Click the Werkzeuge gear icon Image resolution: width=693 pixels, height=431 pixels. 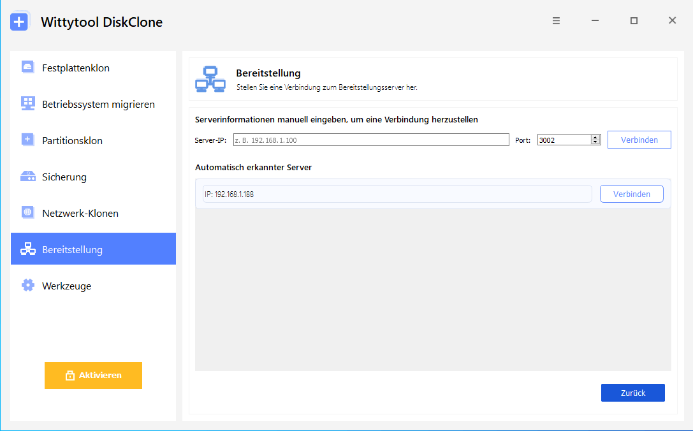(x=27, y=285)
